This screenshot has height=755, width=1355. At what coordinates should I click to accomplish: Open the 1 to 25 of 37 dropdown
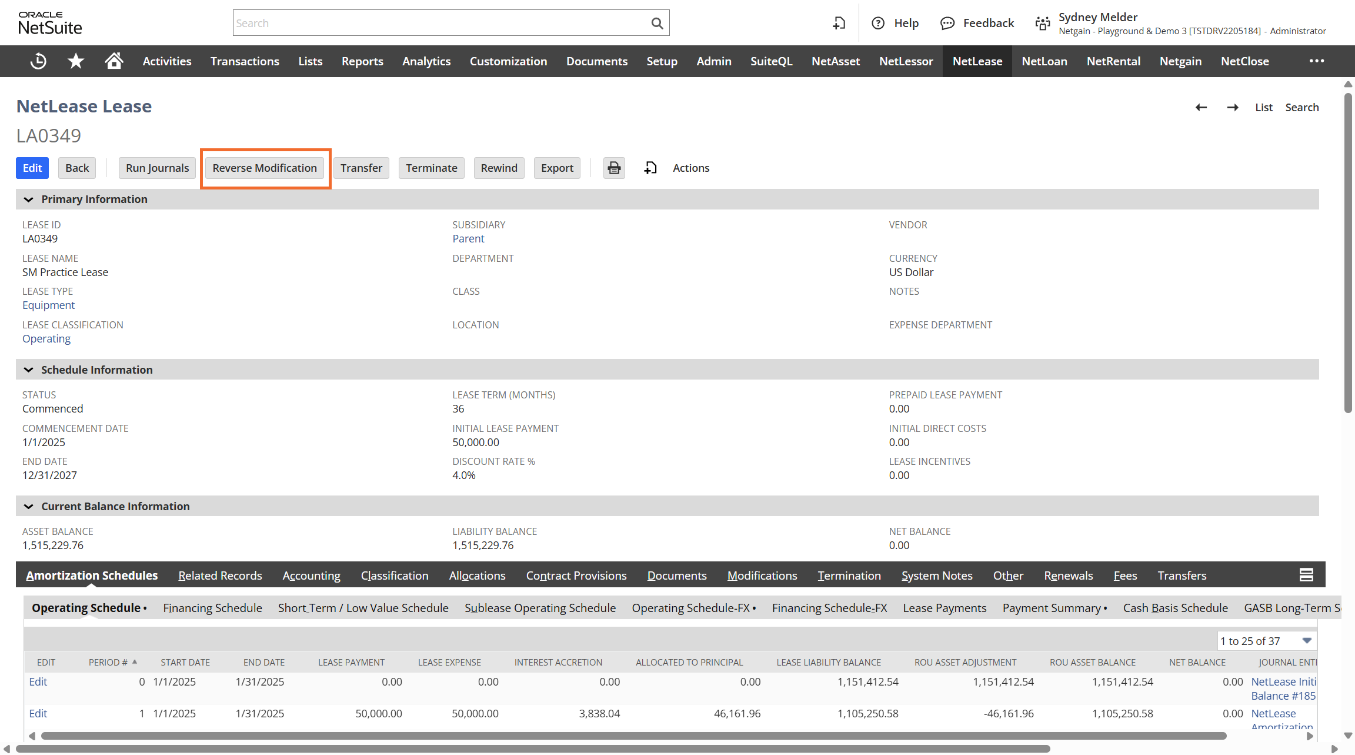1267,641
